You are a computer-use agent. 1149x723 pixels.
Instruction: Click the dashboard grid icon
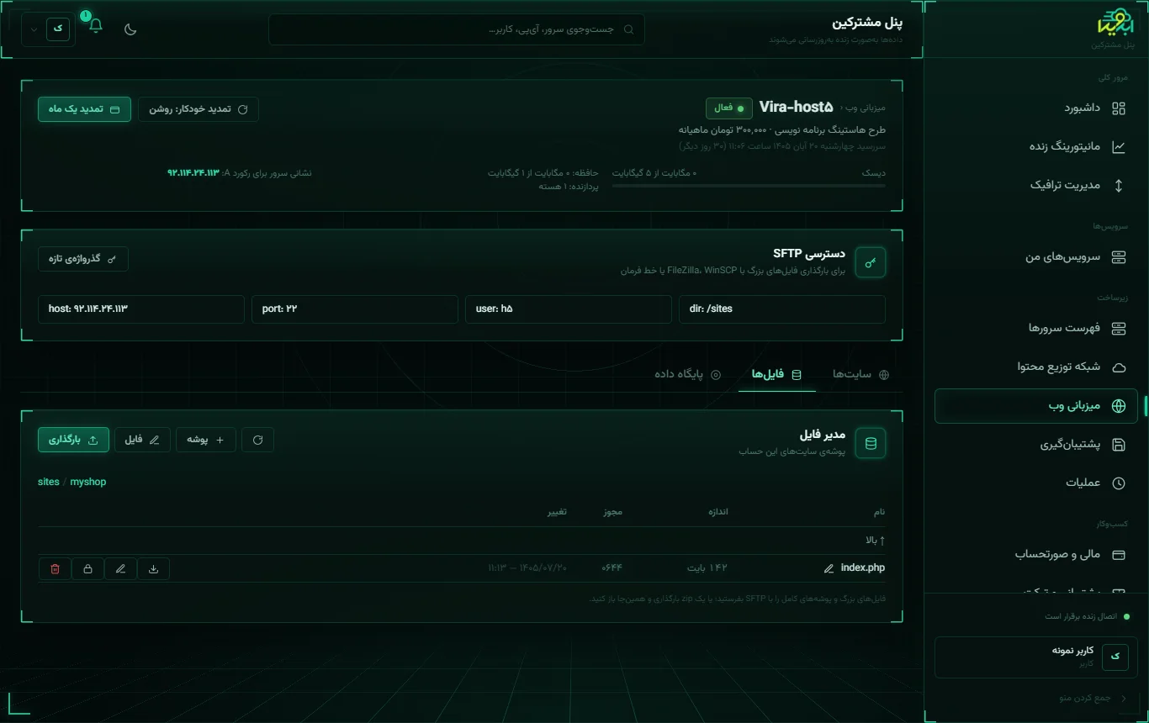[1119, 108]
